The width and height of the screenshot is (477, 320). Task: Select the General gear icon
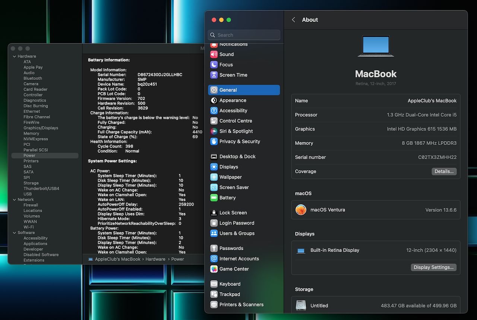[x=214, y=90]
